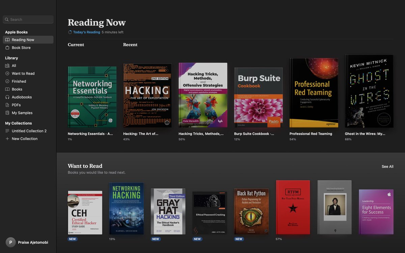Viewport: 405px width, 253px height.
Task: Click the Want to Read section heading
Action: click(85, 166)
